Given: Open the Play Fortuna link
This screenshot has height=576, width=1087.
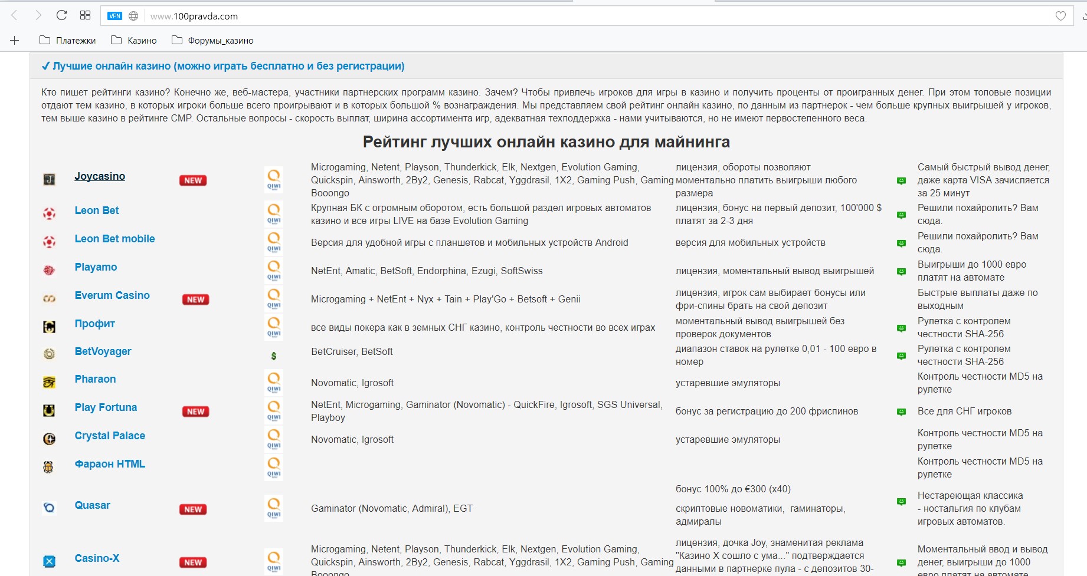Looking at the screenshot, I should [x=106, y=407].
